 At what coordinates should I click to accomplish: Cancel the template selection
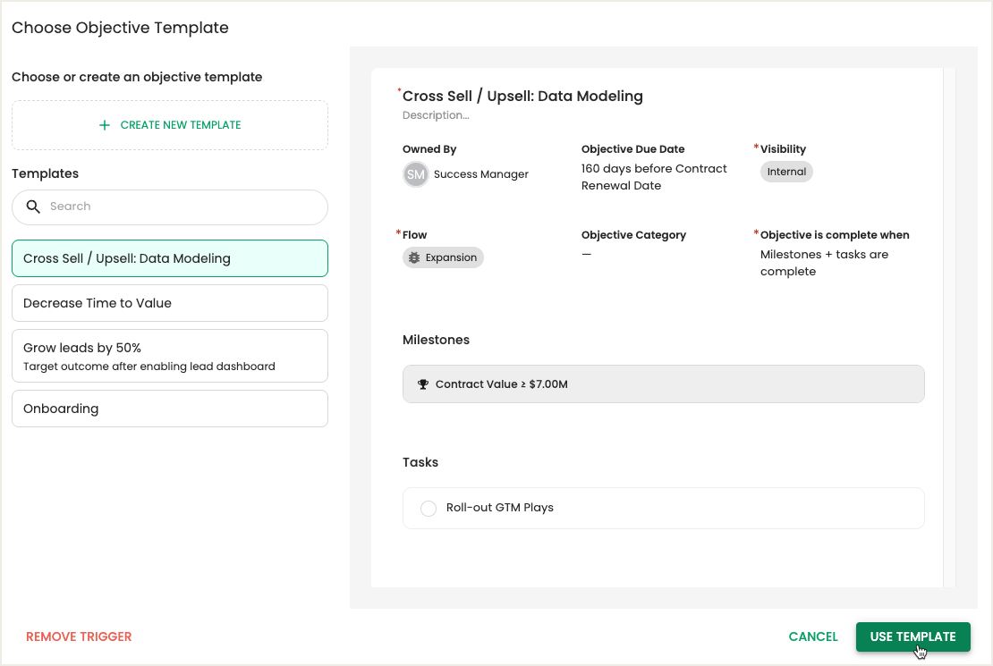click(x=813, y=636)
